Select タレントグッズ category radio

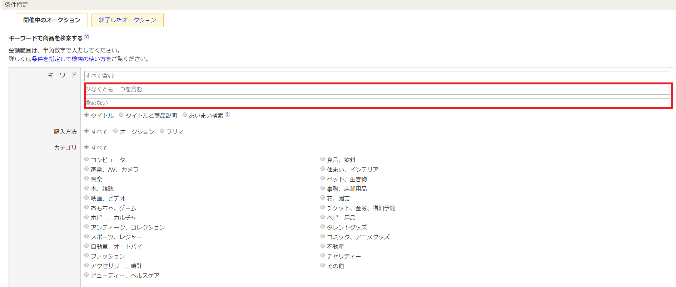point(323,227)
